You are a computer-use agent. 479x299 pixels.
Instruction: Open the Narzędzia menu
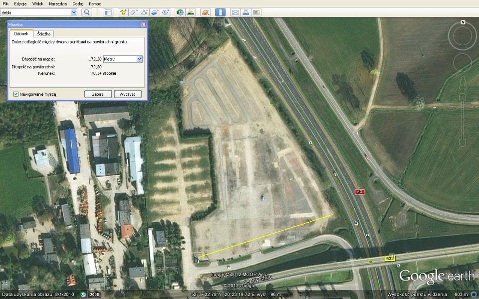click(57, 3)
